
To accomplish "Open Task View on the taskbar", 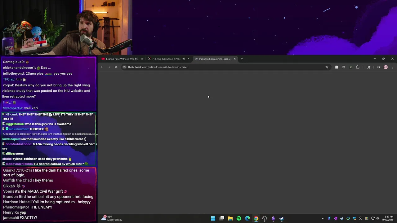I will coord(222,218).
